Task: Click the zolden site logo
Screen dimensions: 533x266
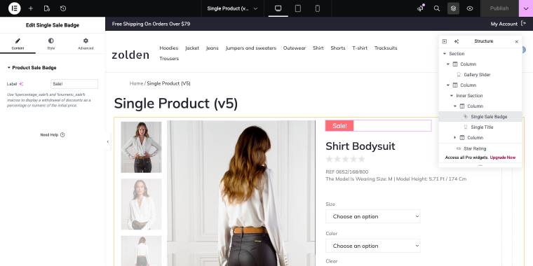Action: [x=130, y=55]
